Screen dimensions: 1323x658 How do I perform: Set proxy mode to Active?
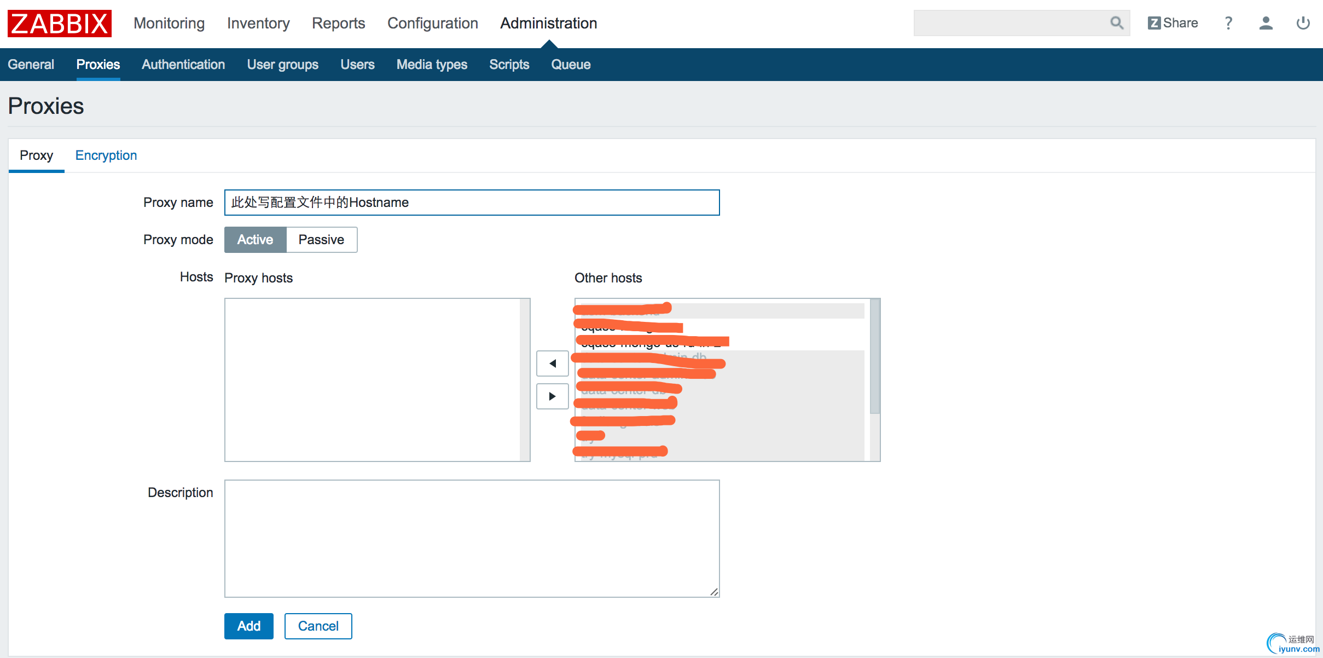tap(255, 240)
